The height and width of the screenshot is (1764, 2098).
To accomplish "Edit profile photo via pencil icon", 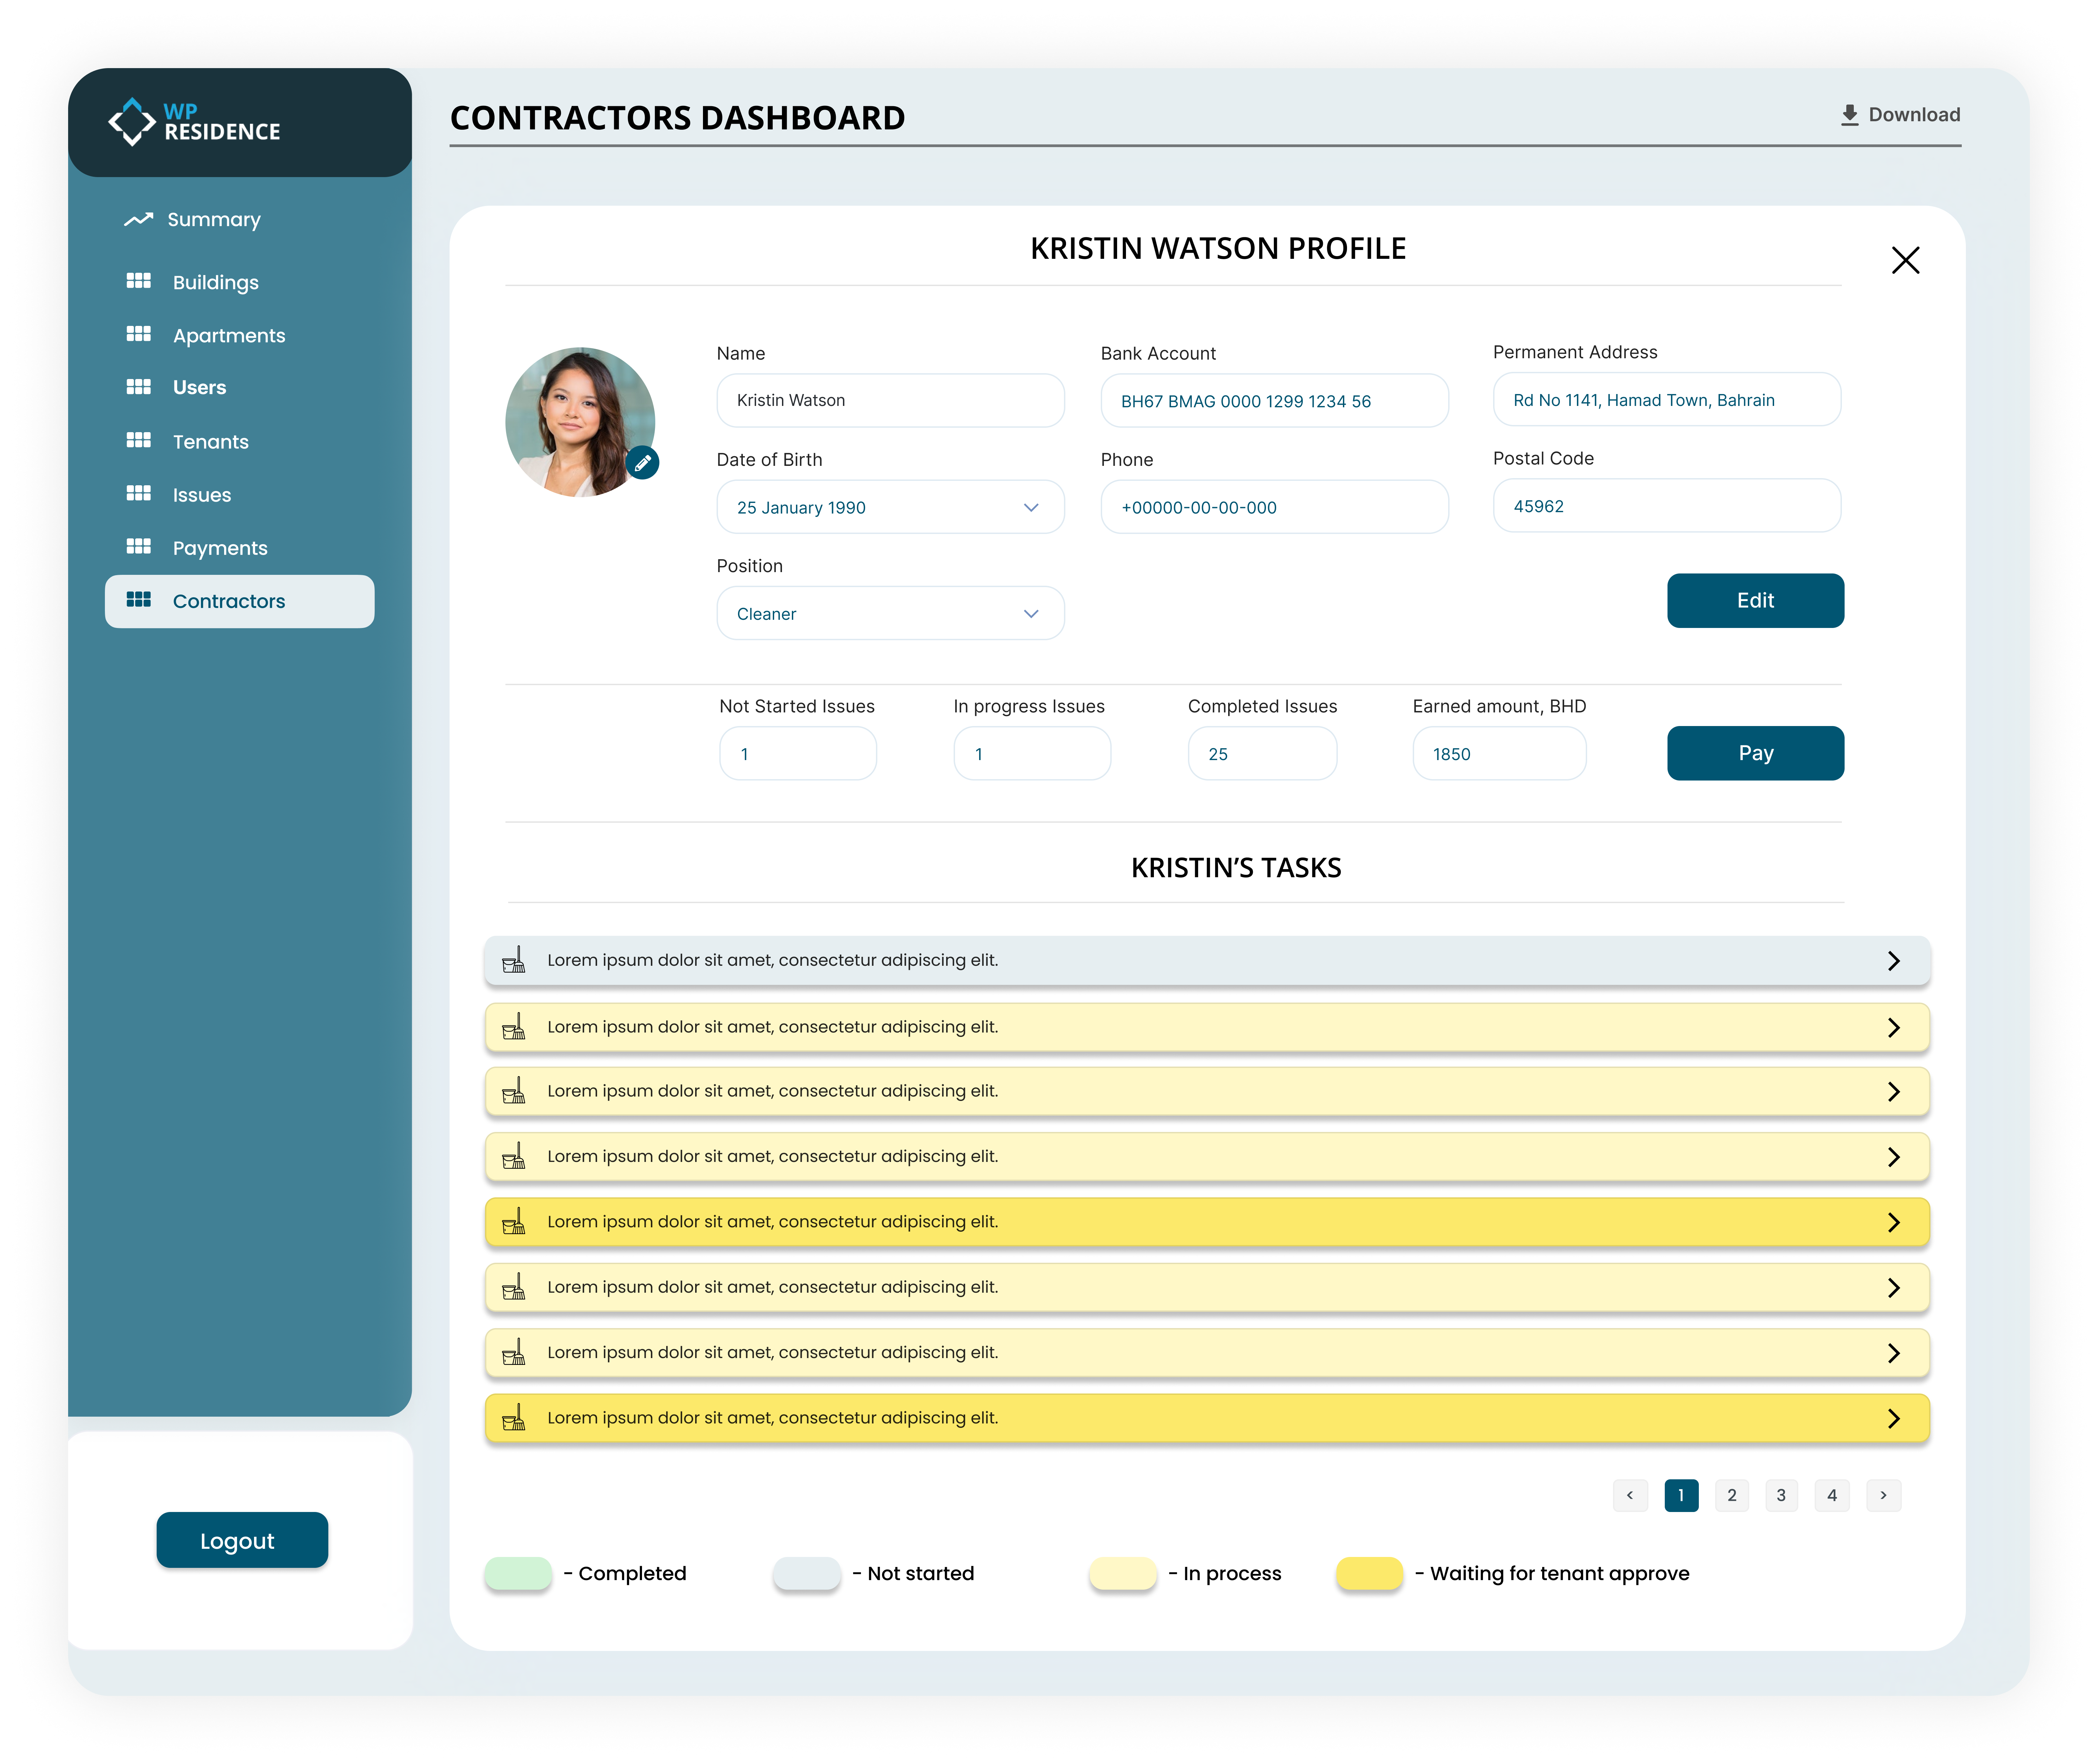I will coord(643,463).
